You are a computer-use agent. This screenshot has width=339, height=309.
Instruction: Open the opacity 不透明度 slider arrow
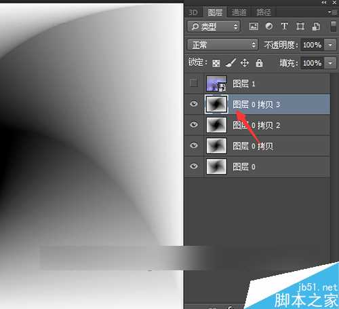(330, 45)
